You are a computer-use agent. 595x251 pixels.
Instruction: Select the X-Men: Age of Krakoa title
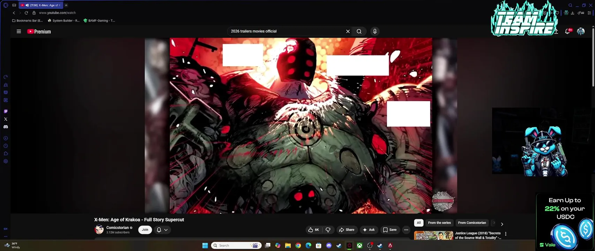coord(139,220)
